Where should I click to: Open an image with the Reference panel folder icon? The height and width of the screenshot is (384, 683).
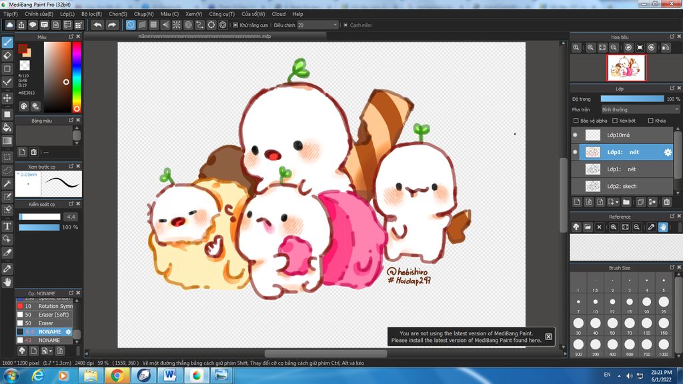point(588,227)
